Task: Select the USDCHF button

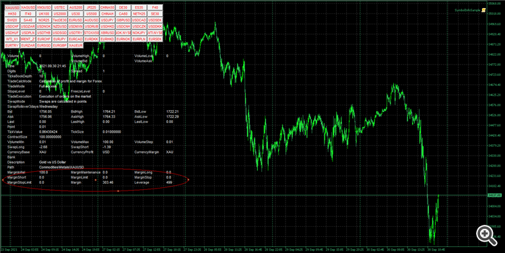Action: 12,26
